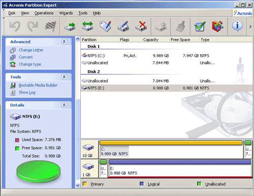Click the Change Letter icon in Advanced
Viewport: 254px width, 196px height.
click(x=13, y=50)
